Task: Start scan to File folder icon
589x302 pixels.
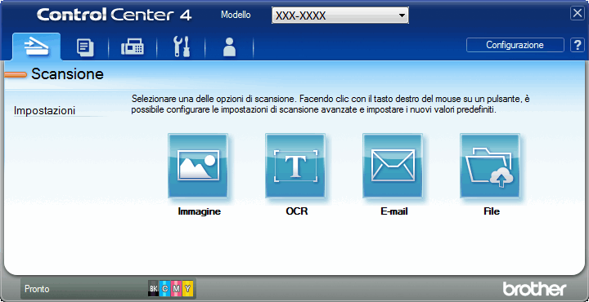Action: 490,166
